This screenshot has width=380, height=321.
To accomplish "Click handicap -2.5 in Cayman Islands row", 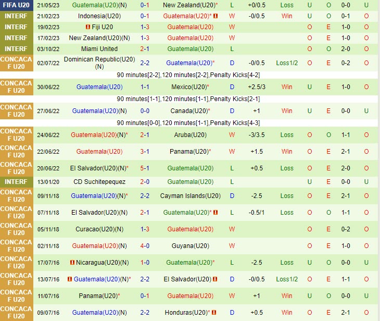I will (257, 196).
